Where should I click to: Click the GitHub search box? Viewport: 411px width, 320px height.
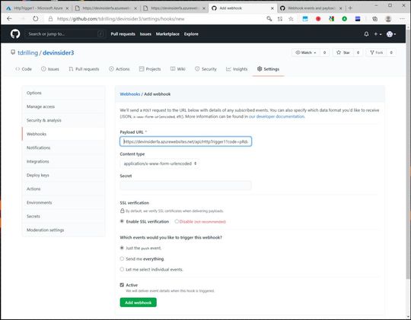click(x=65, y=33)
